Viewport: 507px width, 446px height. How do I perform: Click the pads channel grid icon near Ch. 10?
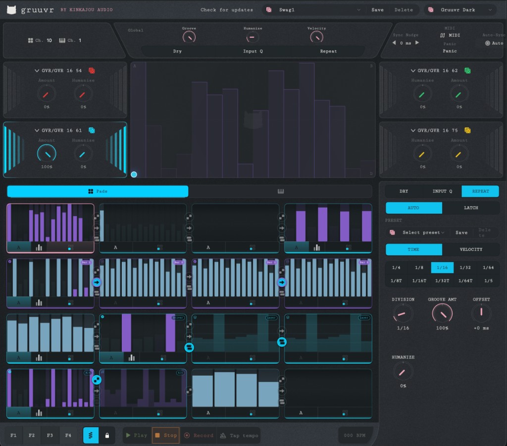click(x=30, y=41)
